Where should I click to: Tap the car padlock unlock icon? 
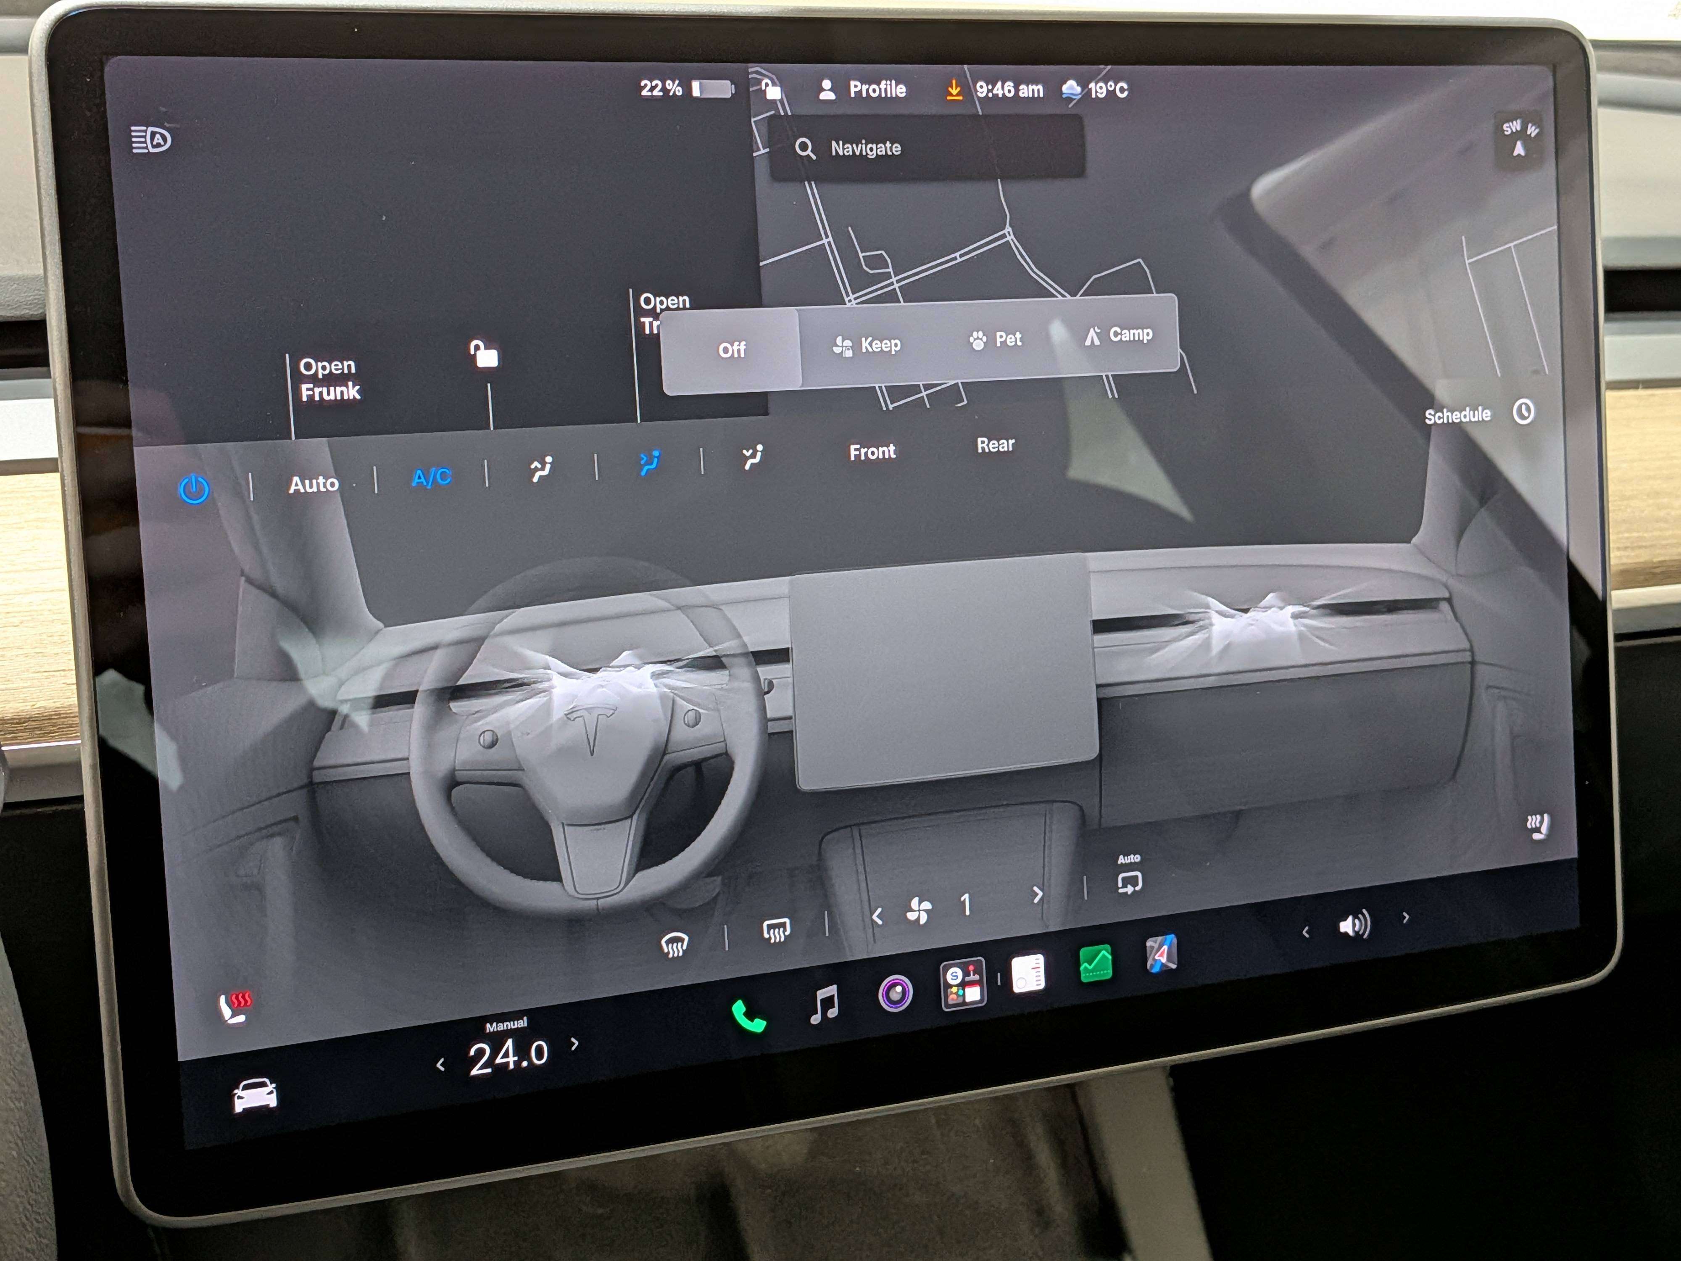(483, 354)
